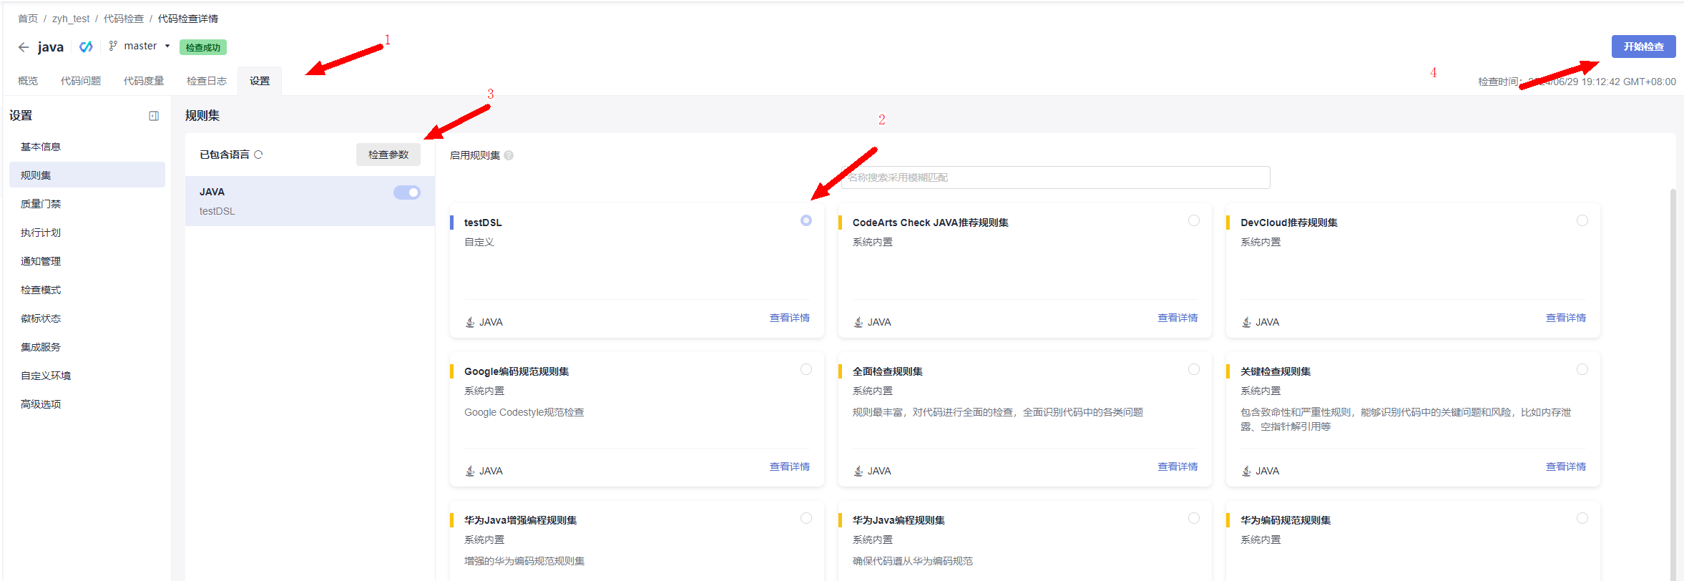Viewport: 1684px width, 581px height.
Task: Open zyh_test breadcrumb link
Action: point(71,19)
